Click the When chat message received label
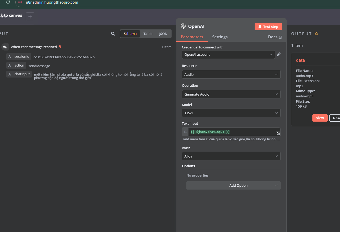 (x=34, y=47)
